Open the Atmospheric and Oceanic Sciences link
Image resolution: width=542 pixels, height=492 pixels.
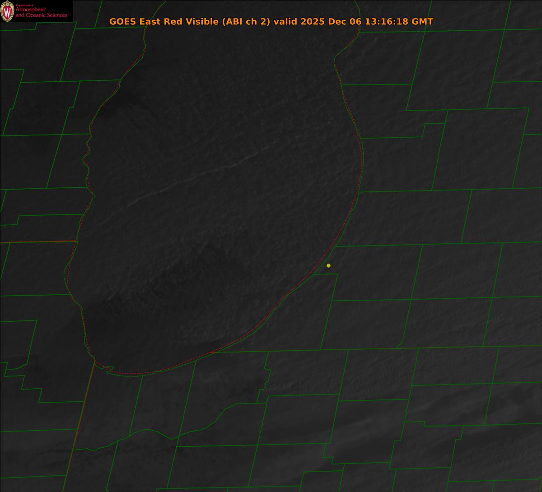coord(41,12)
